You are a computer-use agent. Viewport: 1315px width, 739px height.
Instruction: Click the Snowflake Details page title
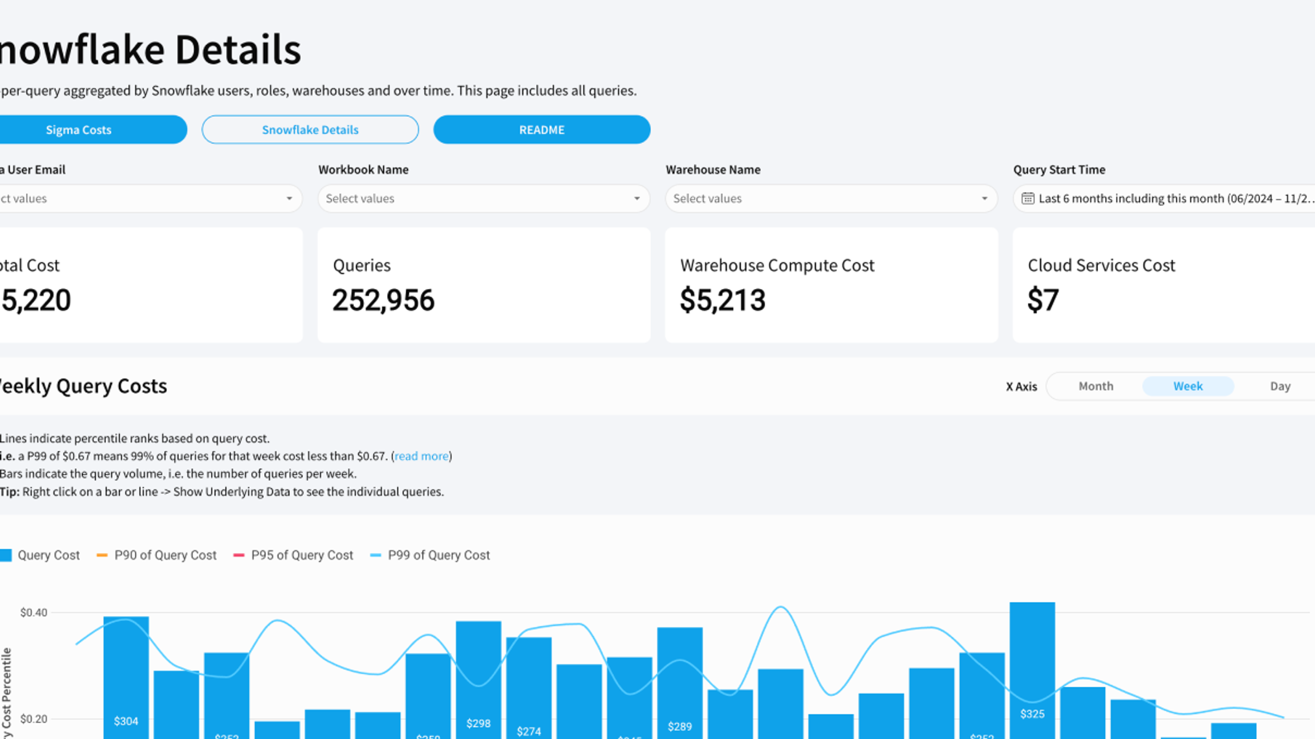[151, 50]
